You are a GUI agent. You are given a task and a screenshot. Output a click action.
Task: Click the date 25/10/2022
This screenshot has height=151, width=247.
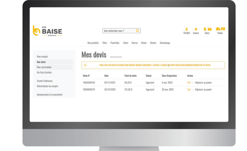110,89
